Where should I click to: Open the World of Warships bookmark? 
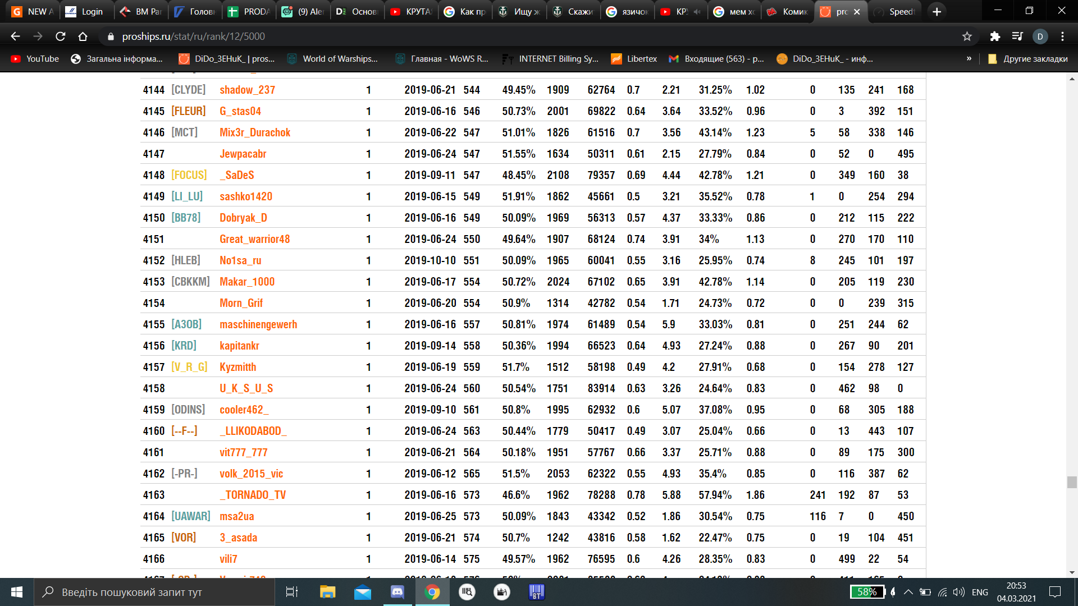click(332, 58)
